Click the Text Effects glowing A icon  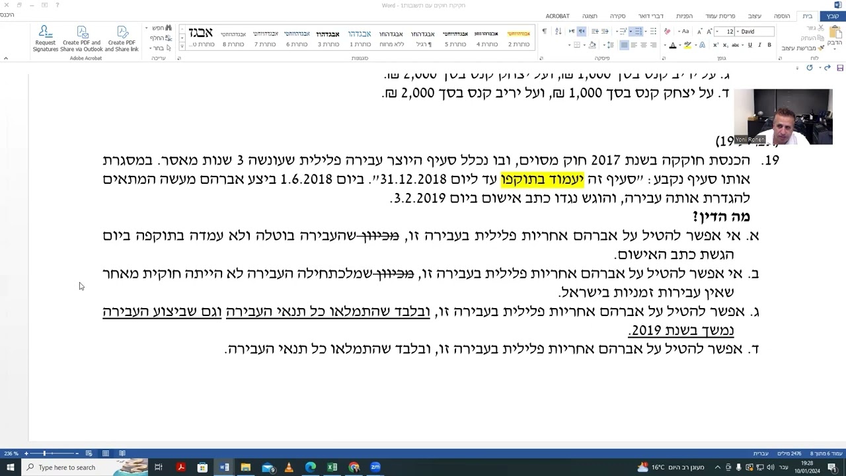click(x=702, y=45)
